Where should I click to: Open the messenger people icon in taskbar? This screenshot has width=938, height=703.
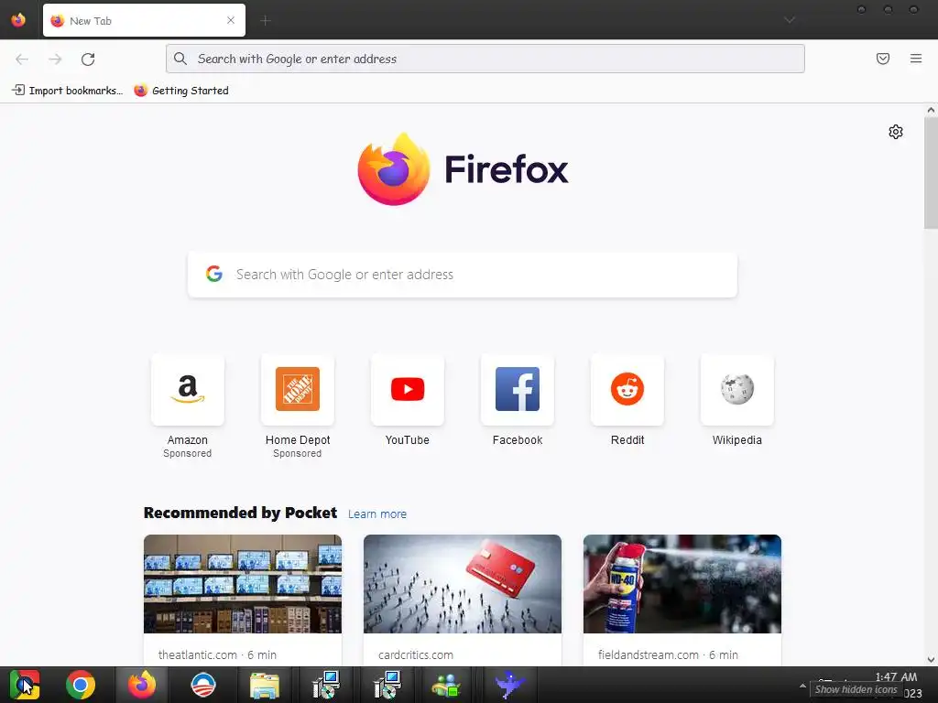click(446, 685)
